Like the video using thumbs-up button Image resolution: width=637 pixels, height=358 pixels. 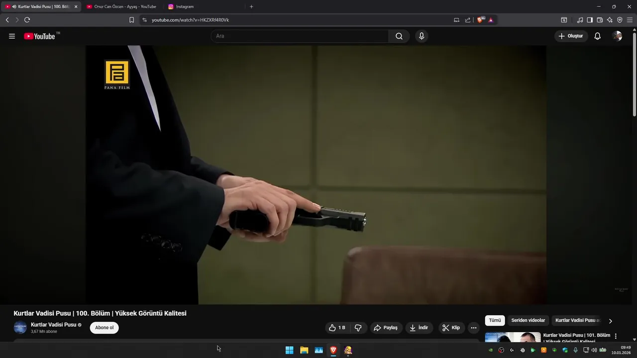click(337, 328)
